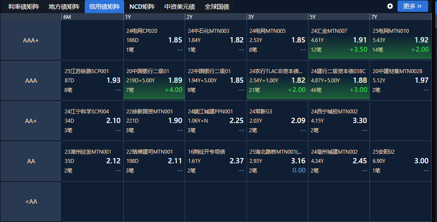
Task: Click the +3.50 change value
Action: click(x=358, y=49)
